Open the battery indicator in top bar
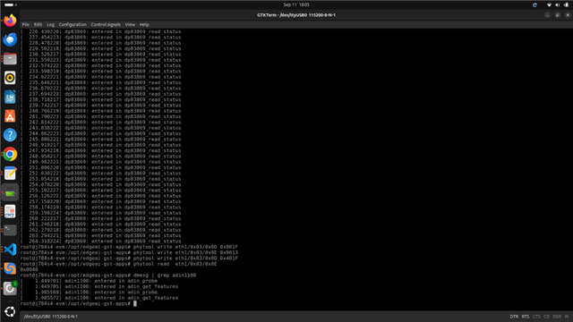Viewport: 573px width, 322px height. (566, 4)
